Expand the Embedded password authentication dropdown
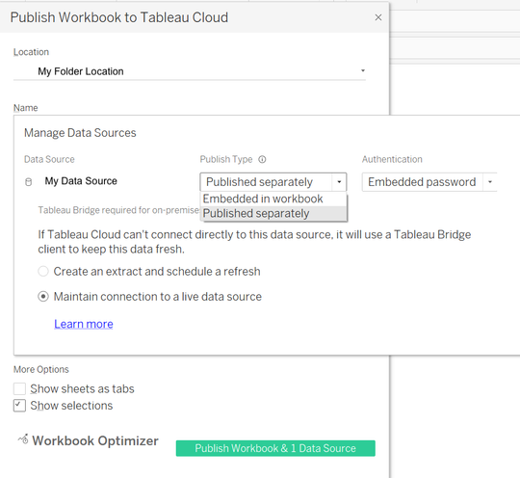 490,182
